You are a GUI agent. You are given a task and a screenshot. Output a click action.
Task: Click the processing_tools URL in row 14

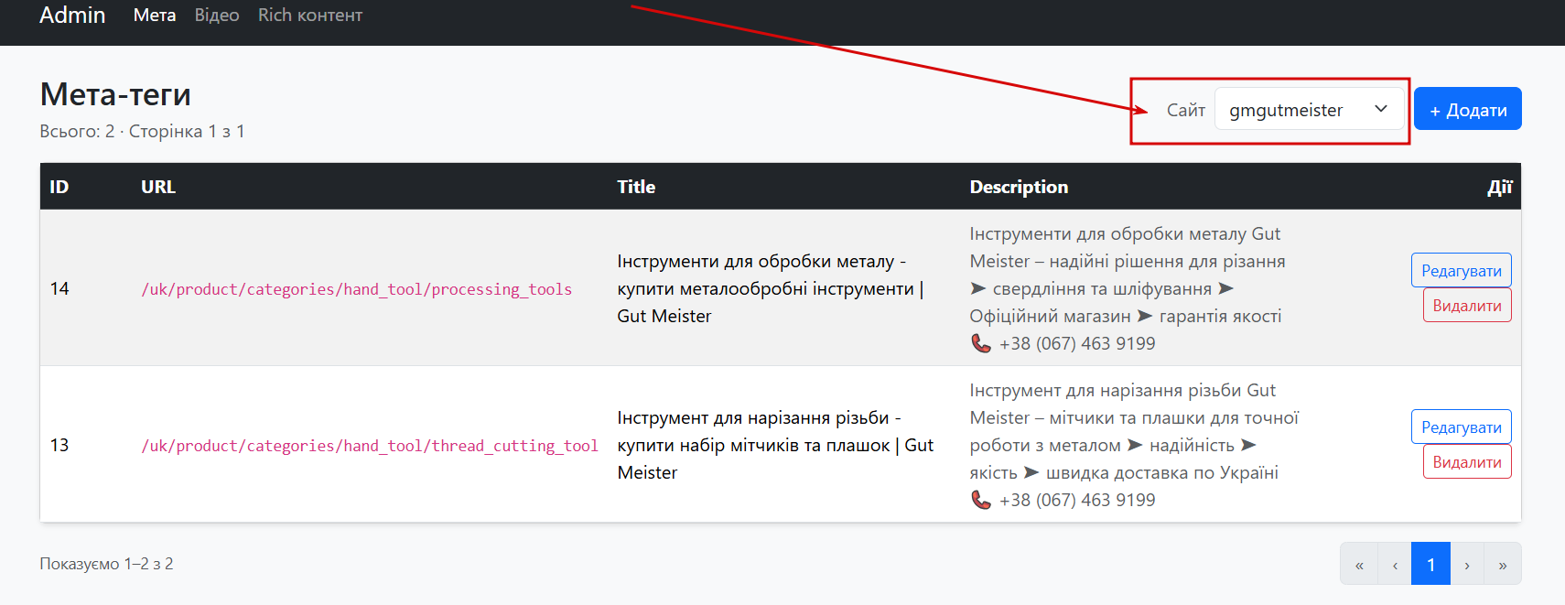[x=356, y=289]
